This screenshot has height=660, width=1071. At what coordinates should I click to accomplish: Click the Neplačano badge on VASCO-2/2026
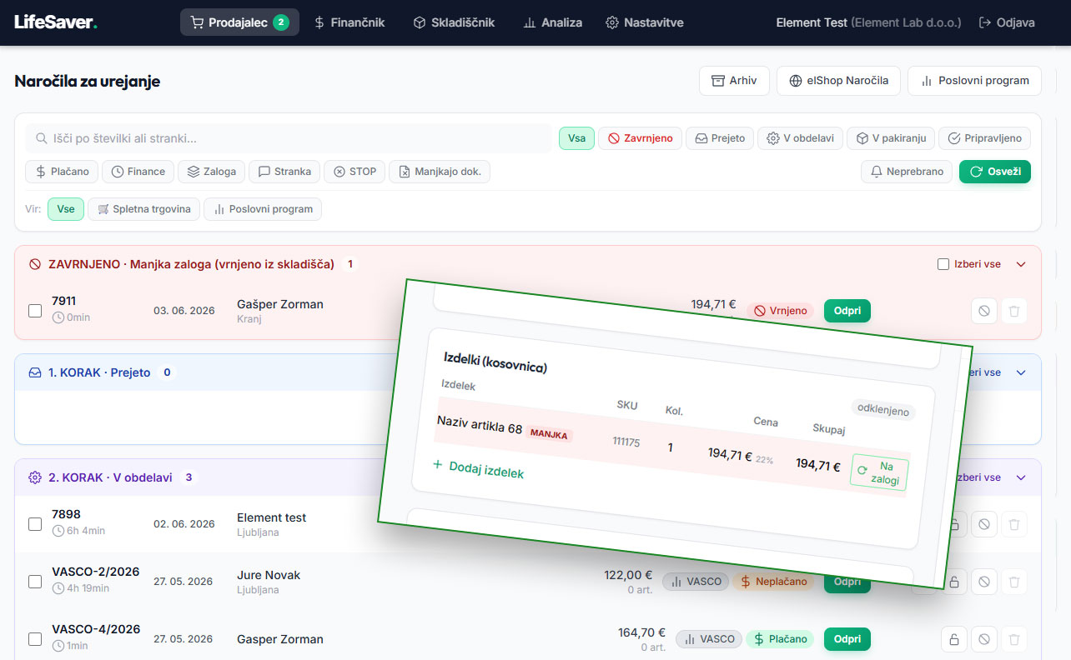774,582
